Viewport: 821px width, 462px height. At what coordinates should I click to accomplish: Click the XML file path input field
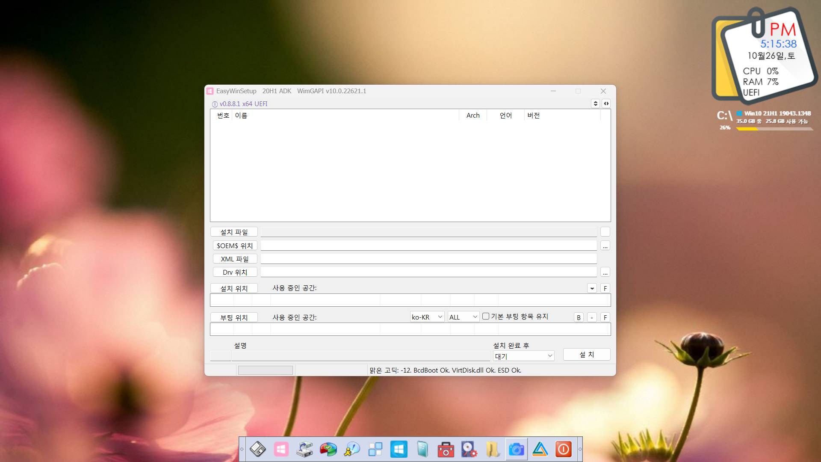point(429,259)
